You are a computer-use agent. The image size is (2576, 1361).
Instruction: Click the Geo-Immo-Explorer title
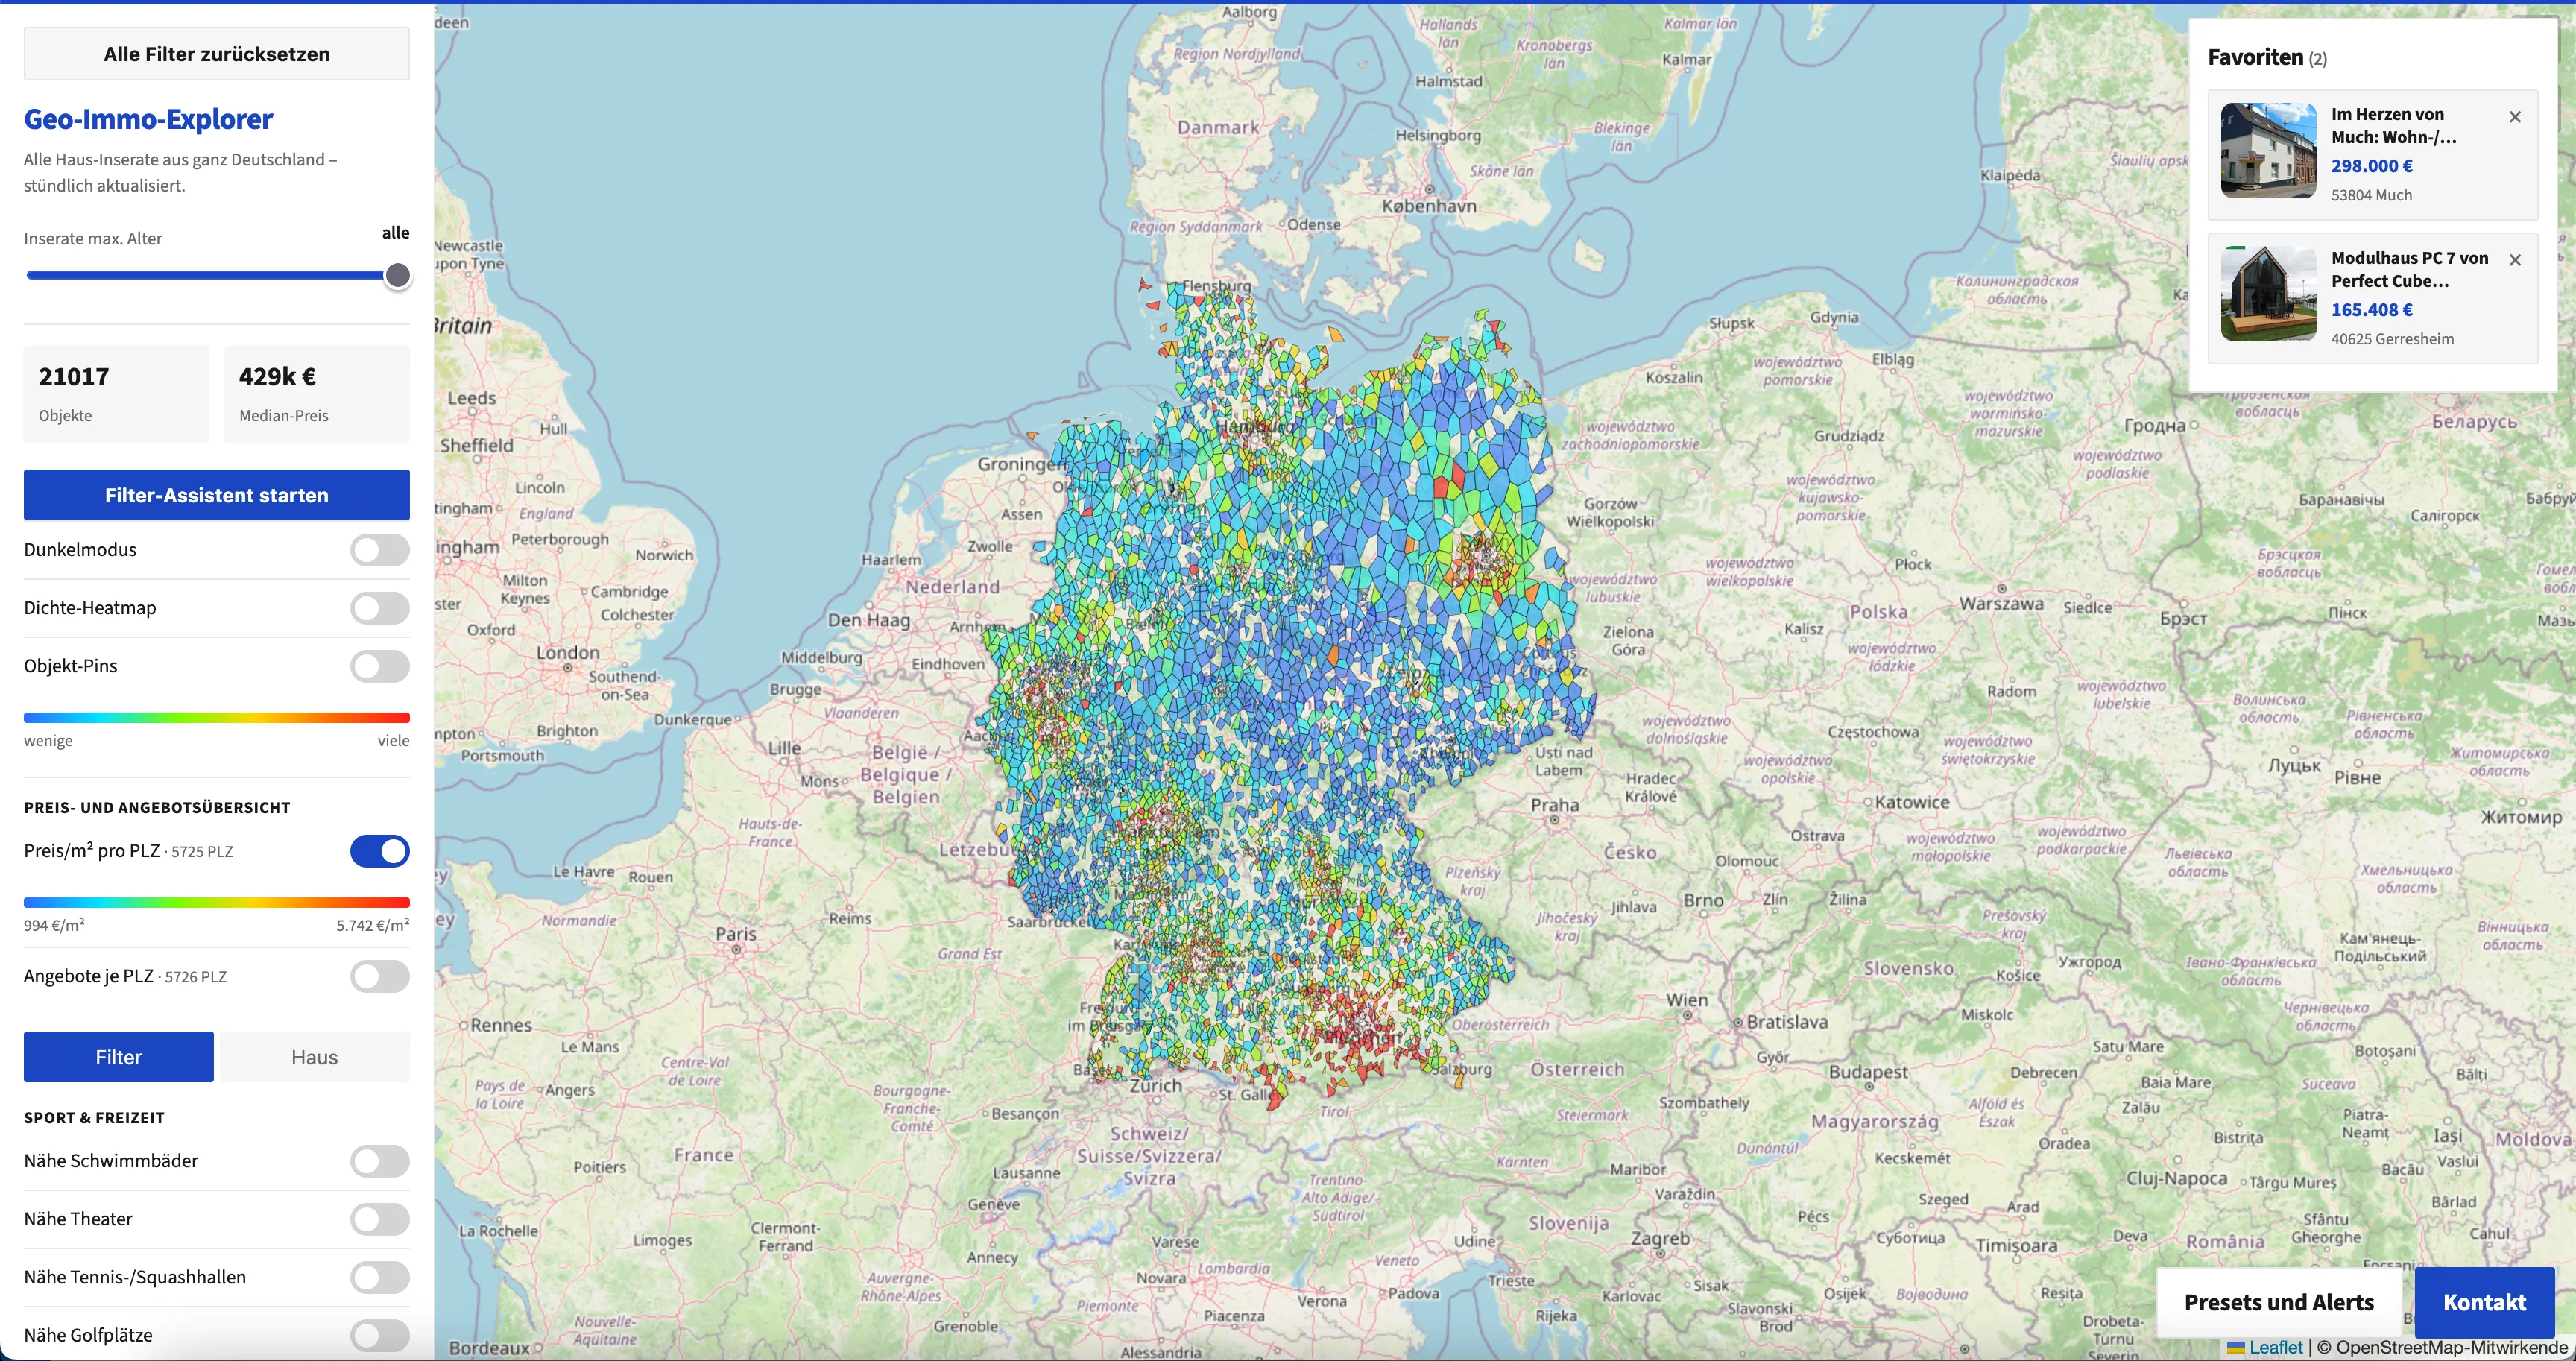[x=148, y=119]
